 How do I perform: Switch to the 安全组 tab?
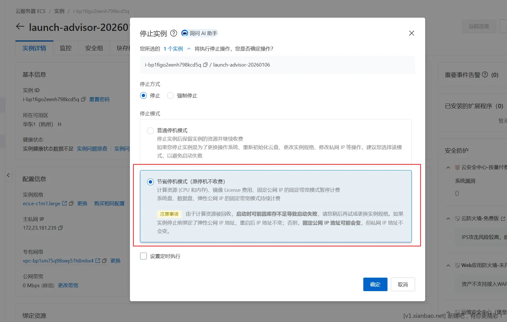[x=94, y=48]
